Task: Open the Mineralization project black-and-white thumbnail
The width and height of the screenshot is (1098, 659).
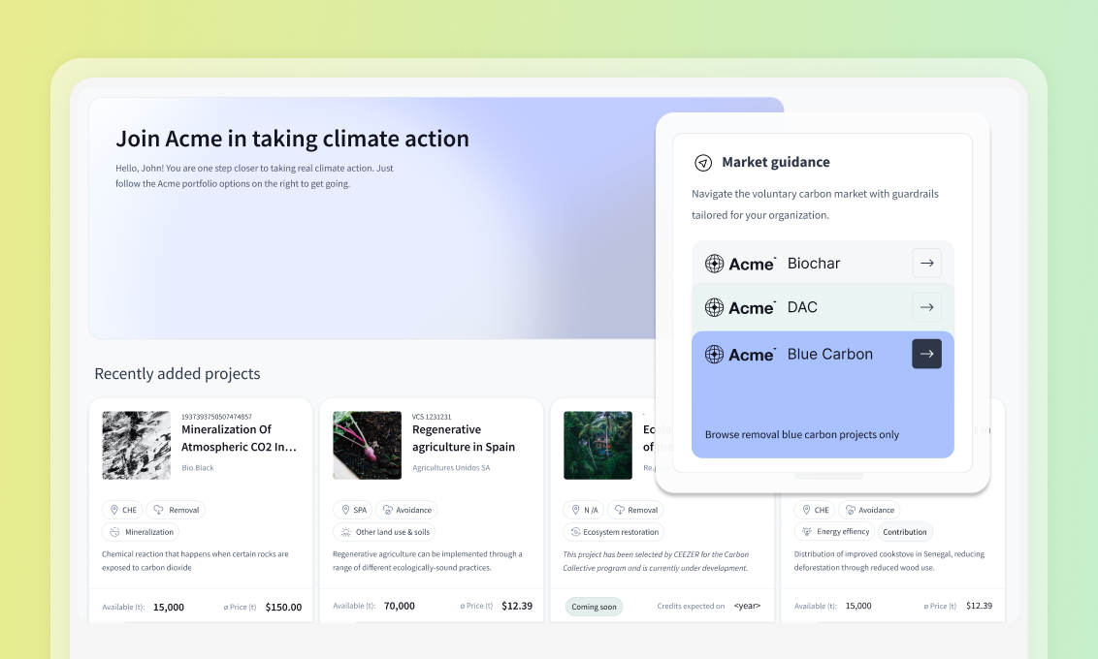Action: pyautogui.click(x=137, y=445)
